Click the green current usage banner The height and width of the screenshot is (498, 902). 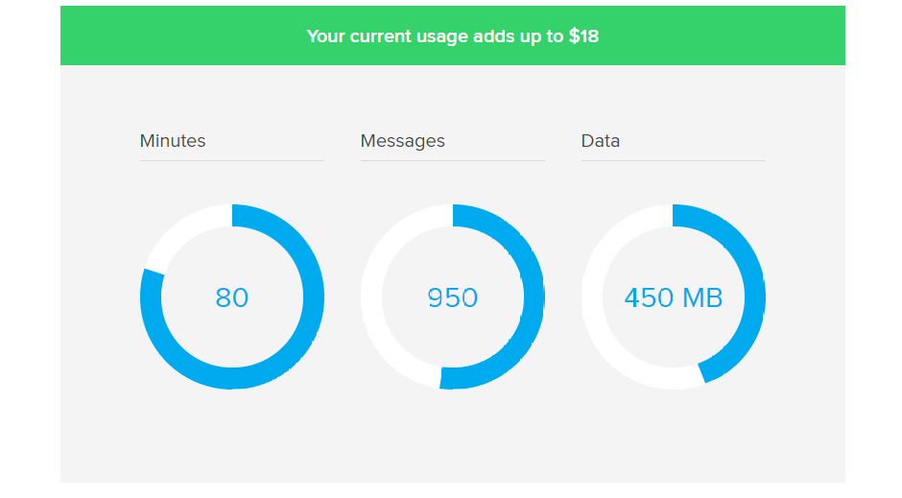[453, 36]
